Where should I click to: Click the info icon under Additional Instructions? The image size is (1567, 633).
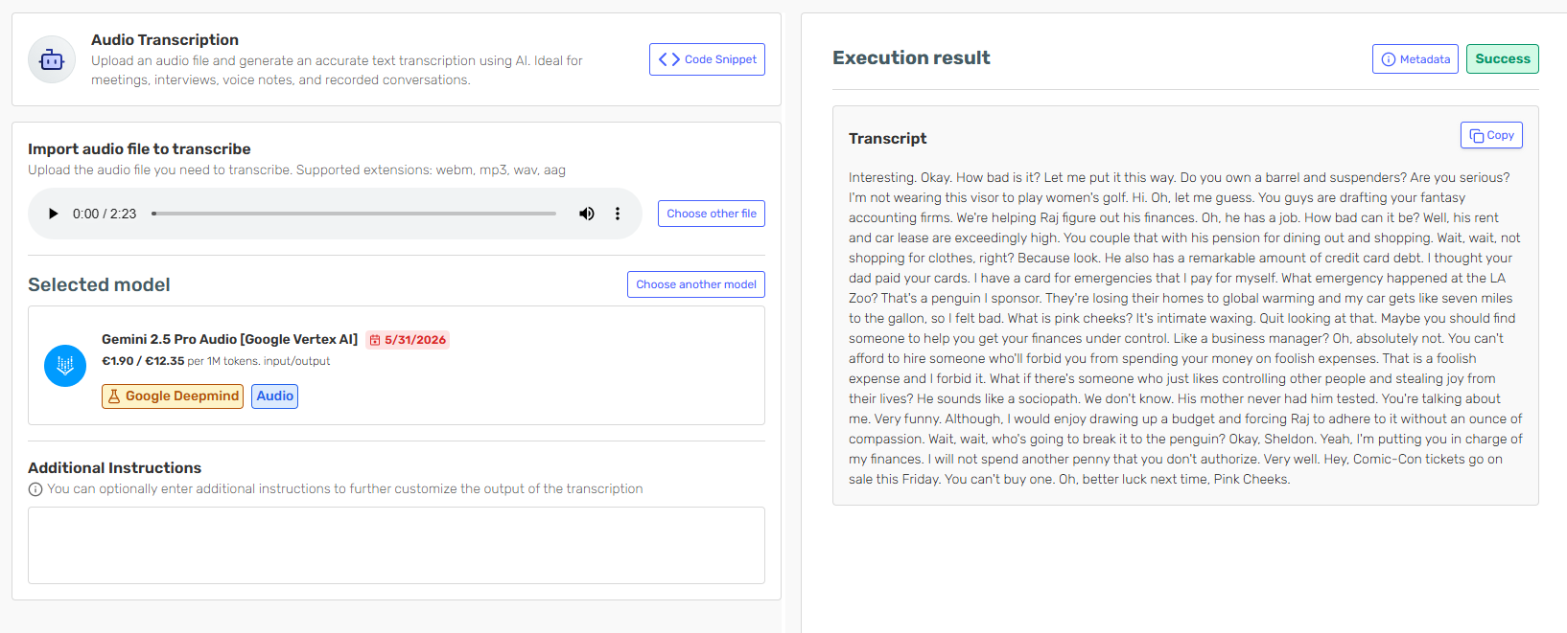tap(35, 488)
